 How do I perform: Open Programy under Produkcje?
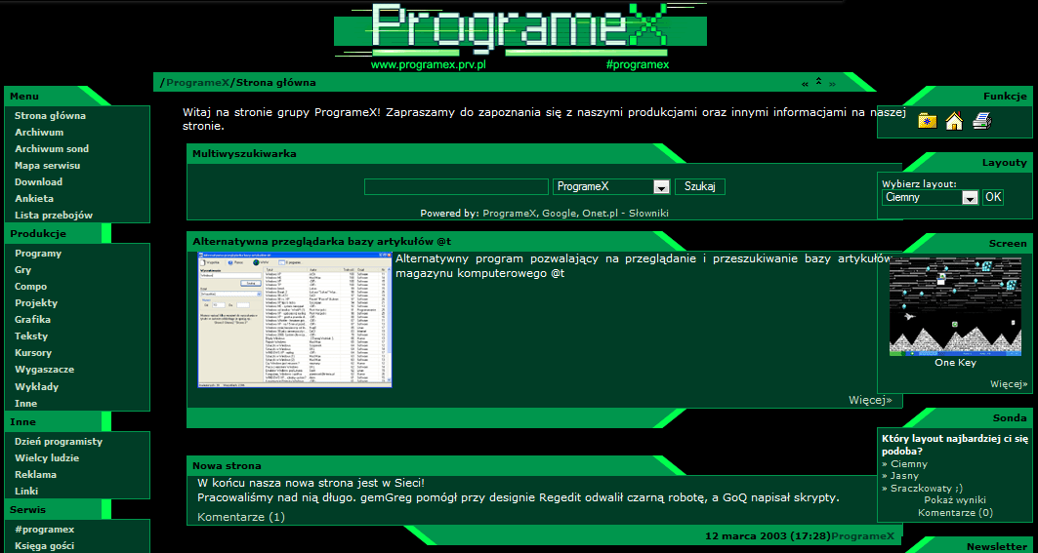click(x=38, y=254)
